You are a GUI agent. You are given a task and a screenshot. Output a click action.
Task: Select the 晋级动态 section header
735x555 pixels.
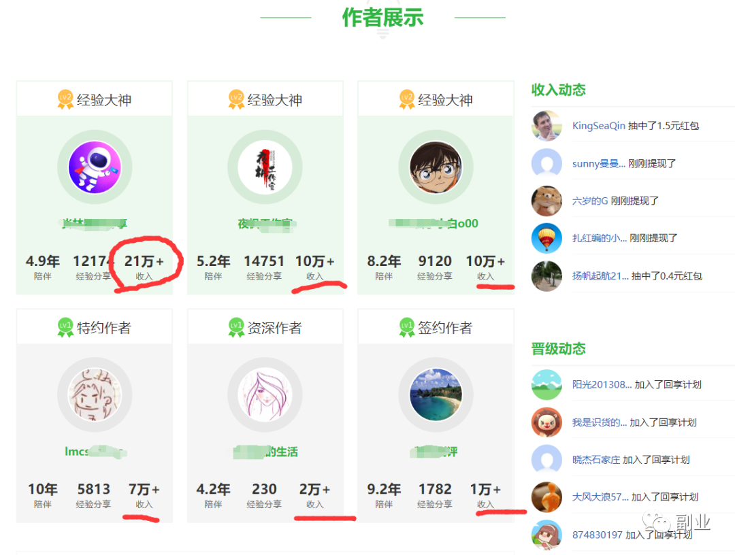tap(558, 349)
